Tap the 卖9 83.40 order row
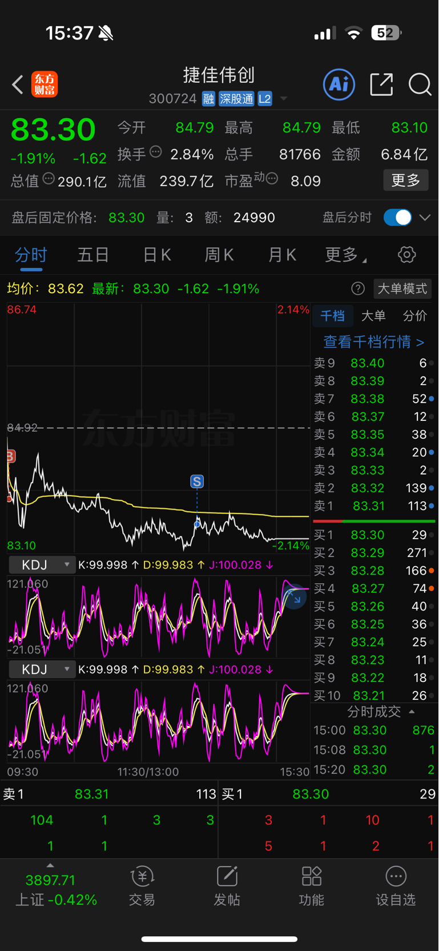 [374, 363]
